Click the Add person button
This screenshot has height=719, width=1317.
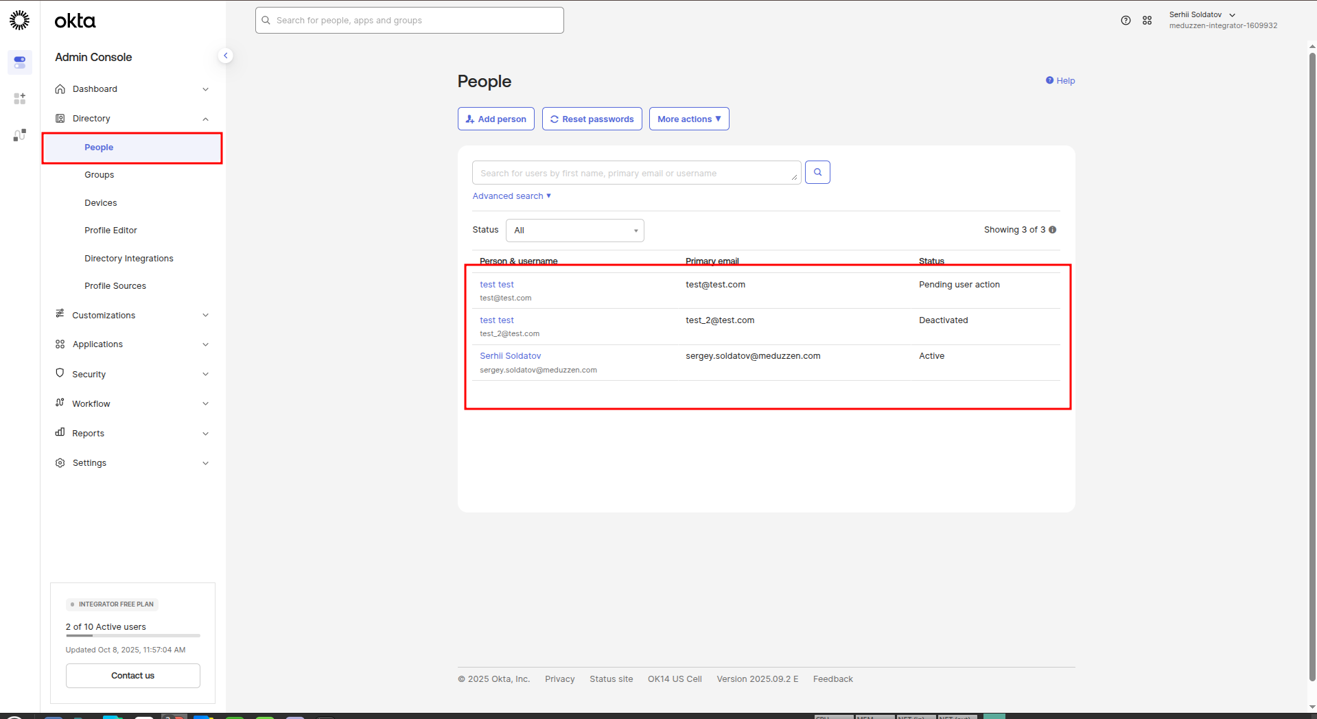pyautogui.click(x=496, y=119)
